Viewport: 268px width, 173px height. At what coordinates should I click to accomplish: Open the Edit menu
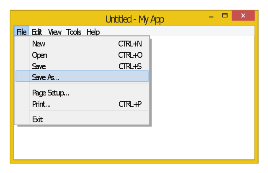(x=37, y=32)
